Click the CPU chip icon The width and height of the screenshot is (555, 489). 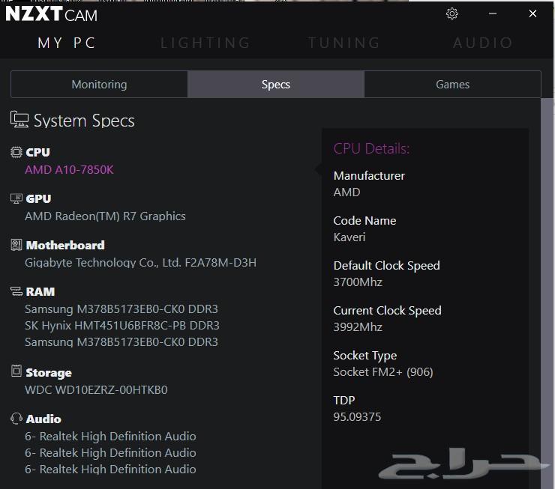[16, 152]
